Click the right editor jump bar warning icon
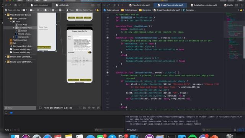This screenshot has width=245, height=138. coord(241,10)
